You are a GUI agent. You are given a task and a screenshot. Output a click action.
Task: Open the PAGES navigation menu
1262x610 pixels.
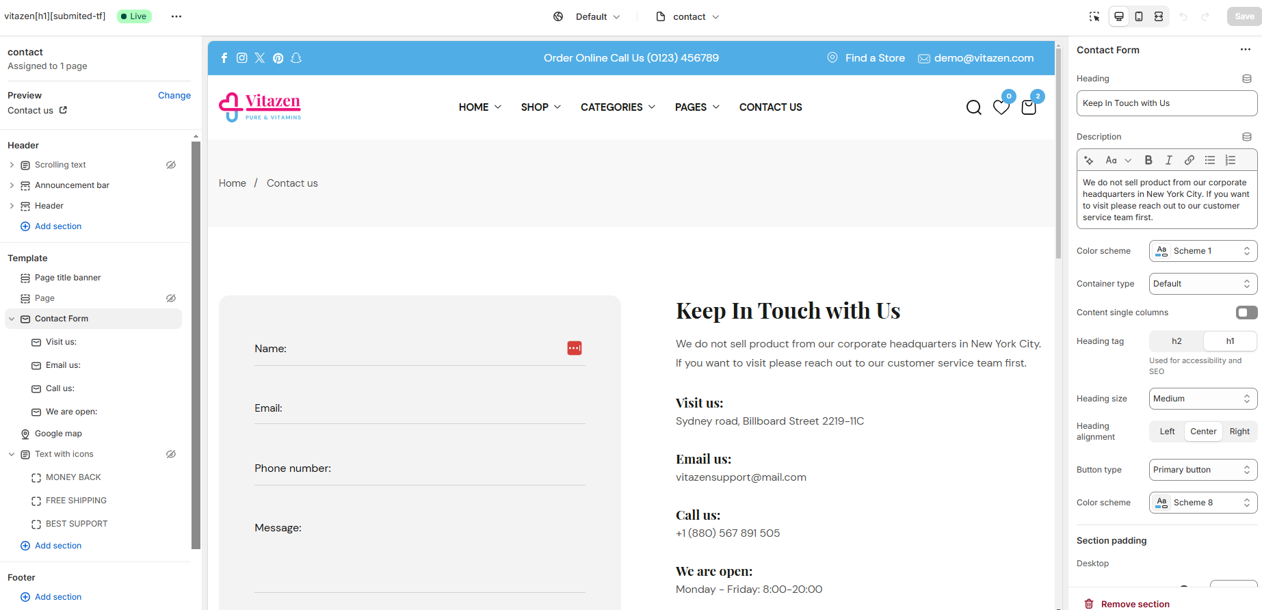(x=698, y=107)
